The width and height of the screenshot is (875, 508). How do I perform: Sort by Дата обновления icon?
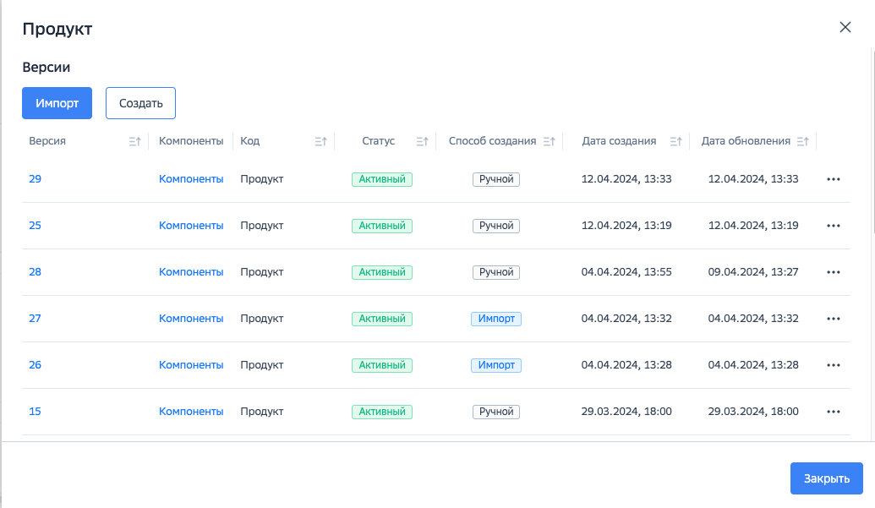click(802, 142)
